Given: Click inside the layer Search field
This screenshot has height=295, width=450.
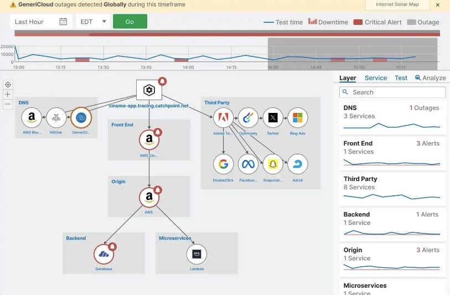Looking at the screenshot, I should coord(392,92).
